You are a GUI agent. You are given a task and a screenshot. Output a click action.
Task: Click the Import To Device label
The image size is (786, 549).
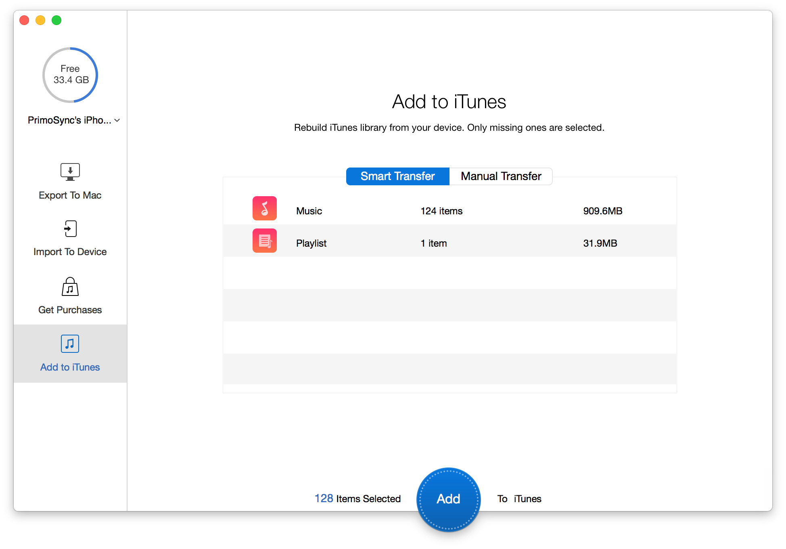coord(70,252)
